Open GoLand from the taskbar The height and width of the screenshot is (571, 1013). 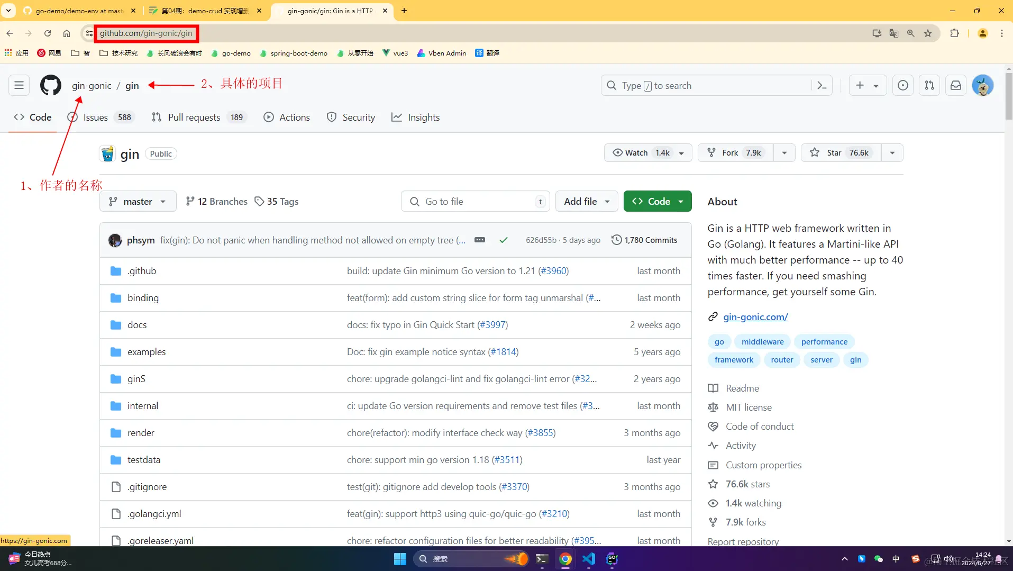(612, 559)
